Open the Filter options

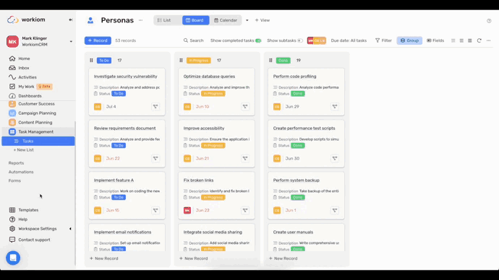coord(383,40)
